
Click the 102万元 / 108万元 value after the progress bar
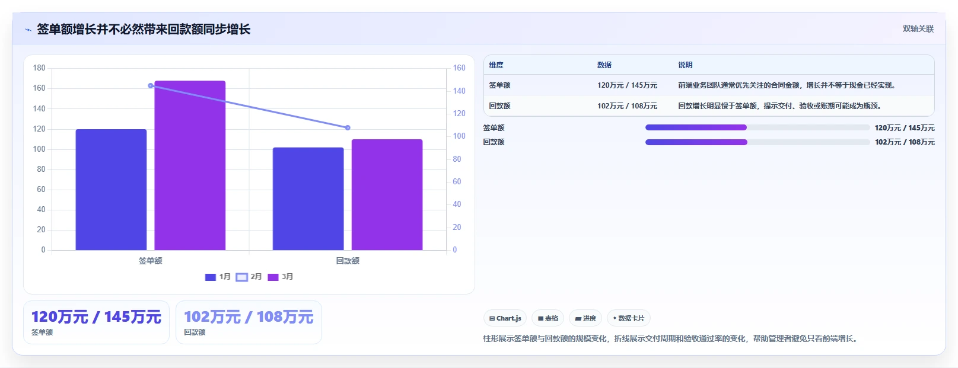(x=905, y=142)
